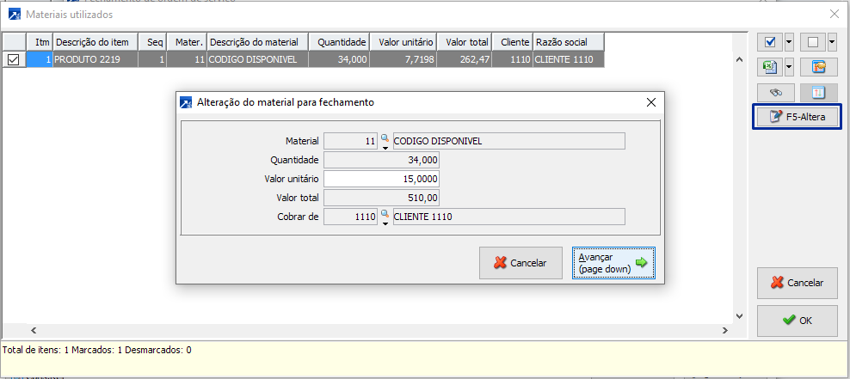The image size is (850, 379).
Task: Export grid with the Excel icon button
Action: (770, 67)
